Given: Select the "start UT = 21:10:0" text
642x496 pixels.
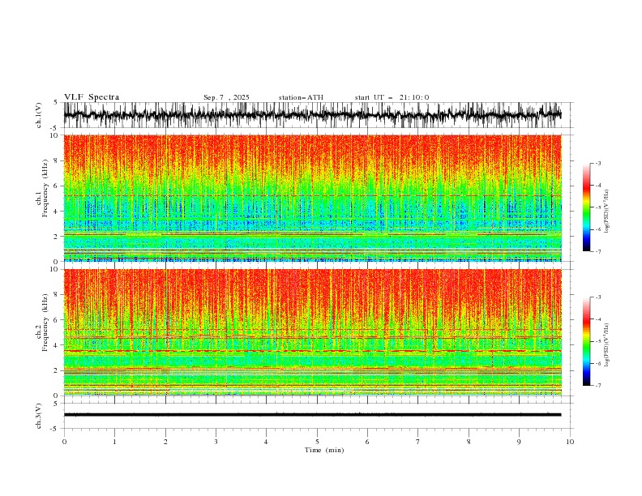Looking at the screenshot, I should pos(392,97).
